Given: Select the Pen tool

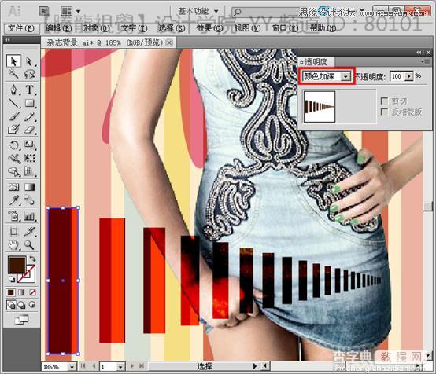Looking at the screenshot, I should click(x=13, y=90).
